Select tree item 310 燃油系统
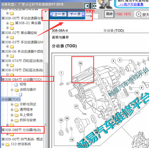 [21, 144]
